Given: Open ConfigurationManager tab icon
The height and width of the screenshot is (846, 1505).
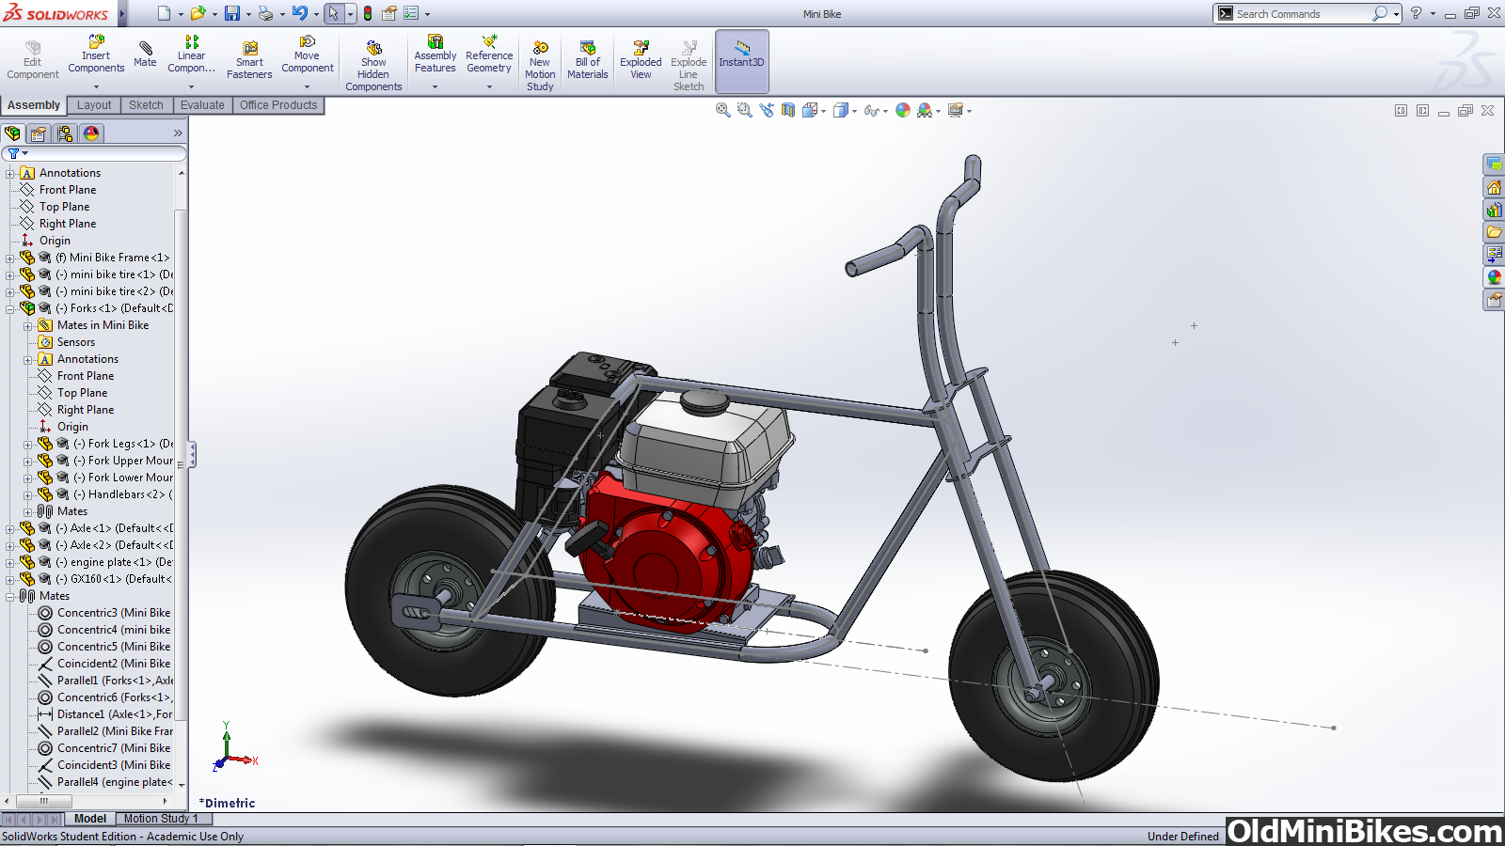Looking at the screenshot, I should pos(64,133).
